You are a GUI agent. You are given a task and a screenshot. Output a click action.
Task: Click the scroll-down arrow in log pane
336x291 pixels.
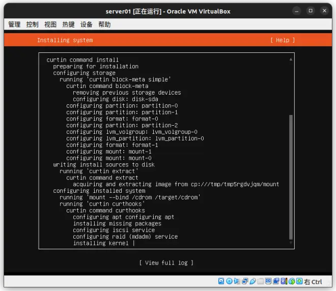291,243
